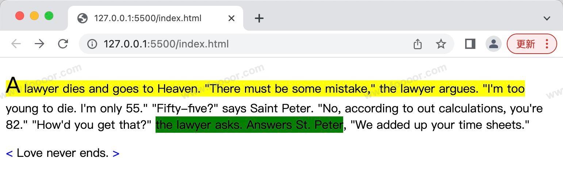Image resolution: width=563 pixels, height=170 pixels.
Task: Click the back navigation arrow
Action: coord(16,44)
